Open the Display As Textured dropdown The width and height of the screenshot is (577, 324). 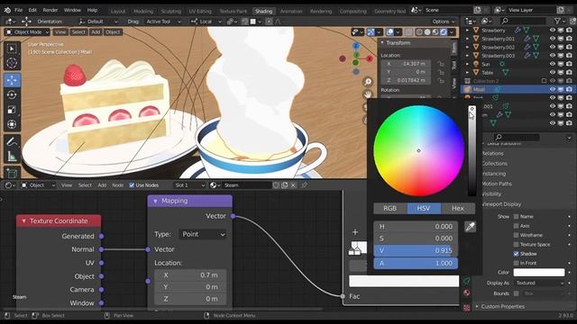pyautogui.click(x=539, y=283)
